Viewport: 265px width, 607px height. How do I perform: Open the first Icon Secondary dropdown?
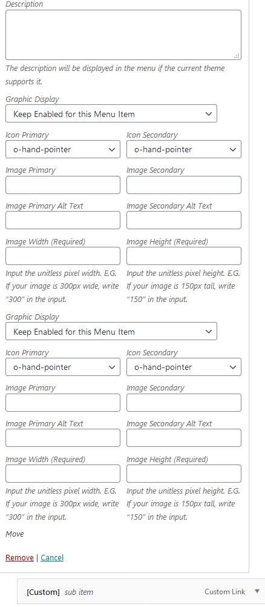(184, 149)
